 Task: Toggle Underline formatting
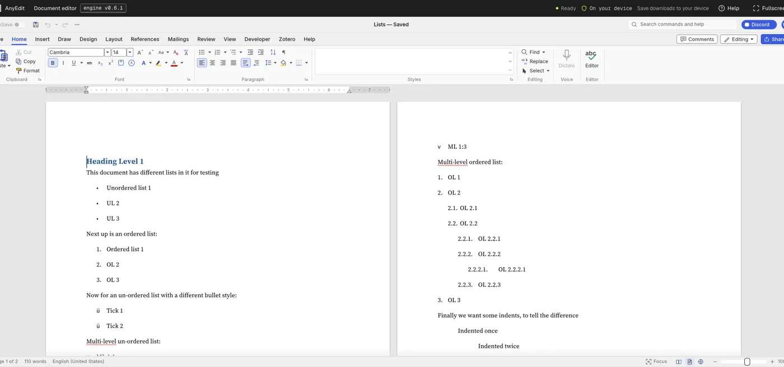73,63
